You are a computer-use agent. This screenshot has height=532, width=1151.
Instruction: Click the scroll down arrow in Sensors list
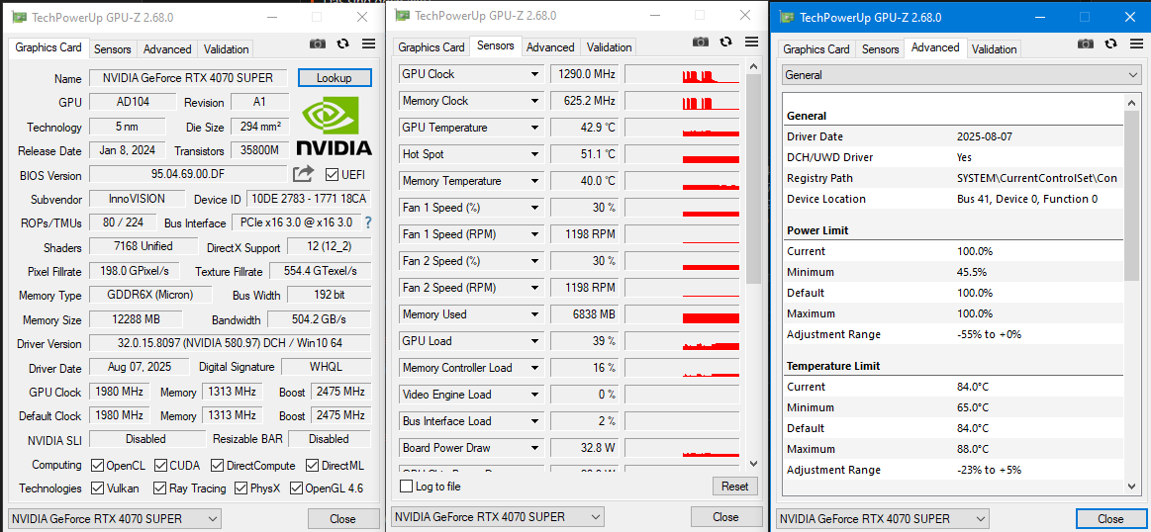click(752, 463)
